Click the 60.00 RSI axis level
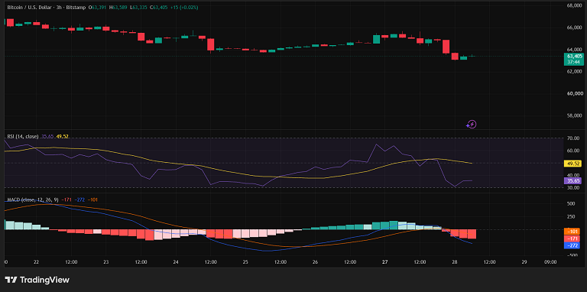This screenshot has width=587, height=292. point(573,151)
